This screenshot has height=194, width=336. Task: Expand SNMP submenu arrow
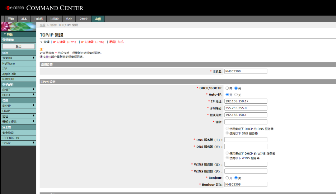[x=34, y=105]
